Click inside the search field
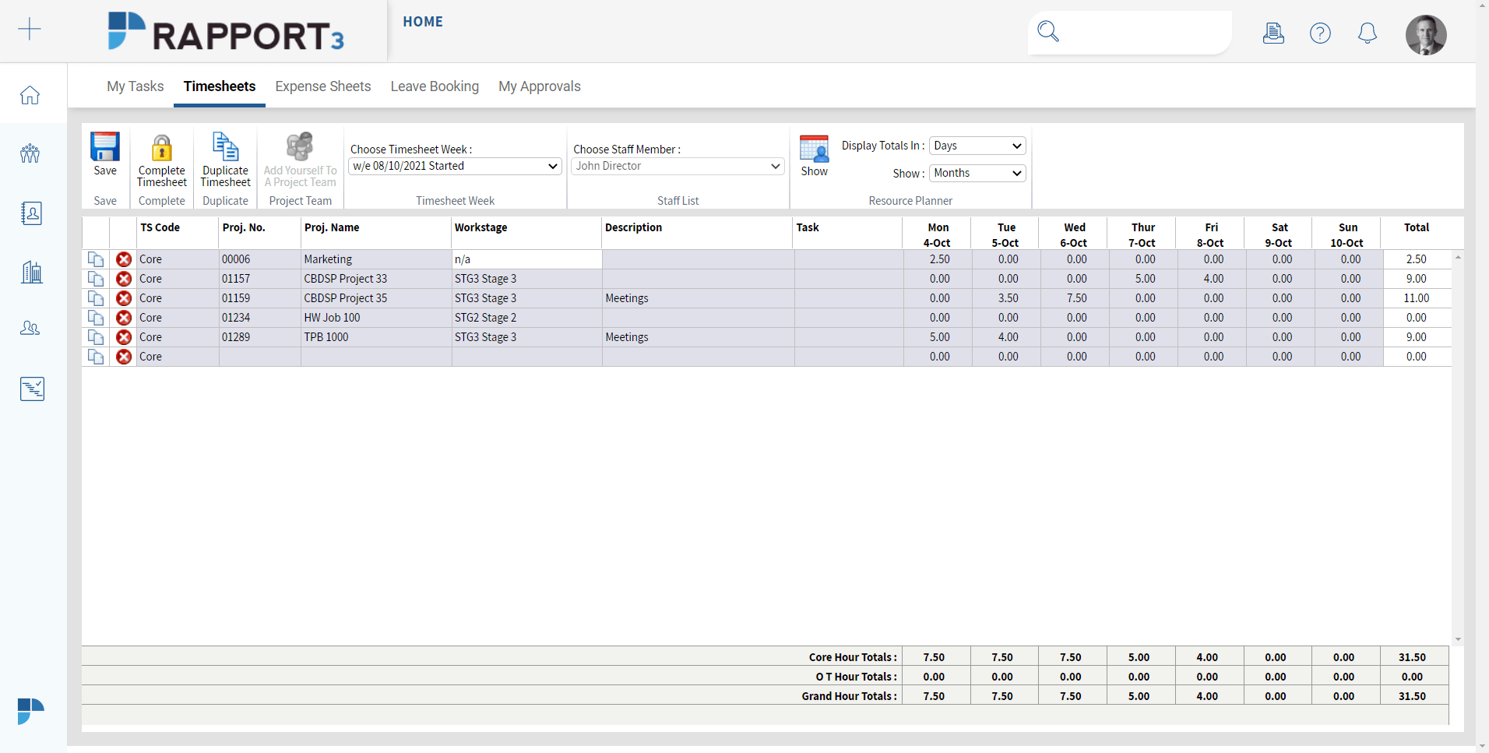Image resolution: width=1489 pixels, height=753 pixels. tap(1133, 32)
